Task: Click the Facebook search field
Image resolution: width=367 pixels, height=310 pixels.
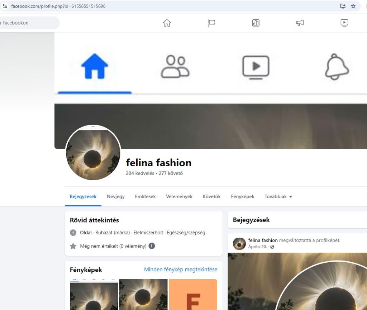Action: (x=29, y=23)
